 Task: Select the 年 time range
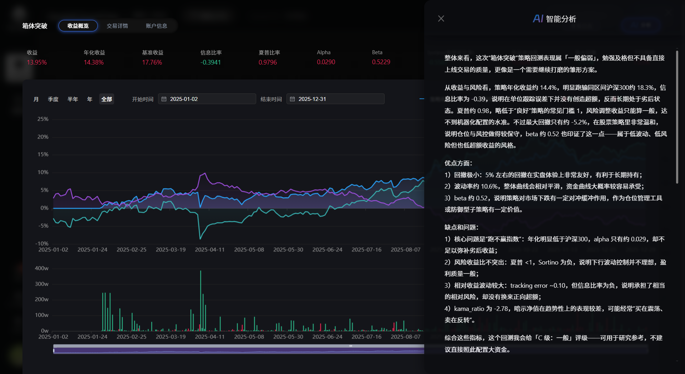tap(90, 99)
